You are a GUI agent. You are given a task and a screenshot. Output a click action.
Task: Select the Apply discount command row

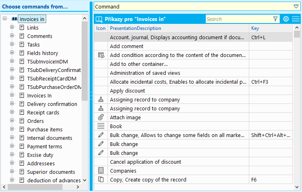[127, 91]
